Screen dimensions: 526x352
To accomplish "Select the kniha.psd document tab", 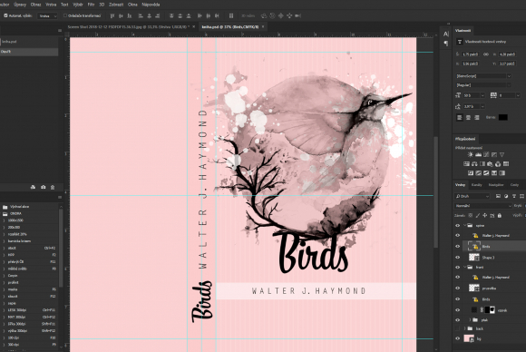I will (230, 27).
